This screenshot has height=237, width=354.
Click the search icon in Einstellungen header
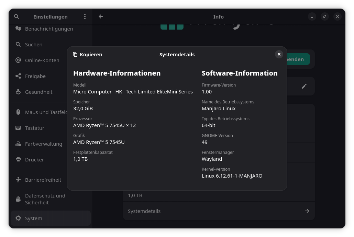(x=16, y=16)
